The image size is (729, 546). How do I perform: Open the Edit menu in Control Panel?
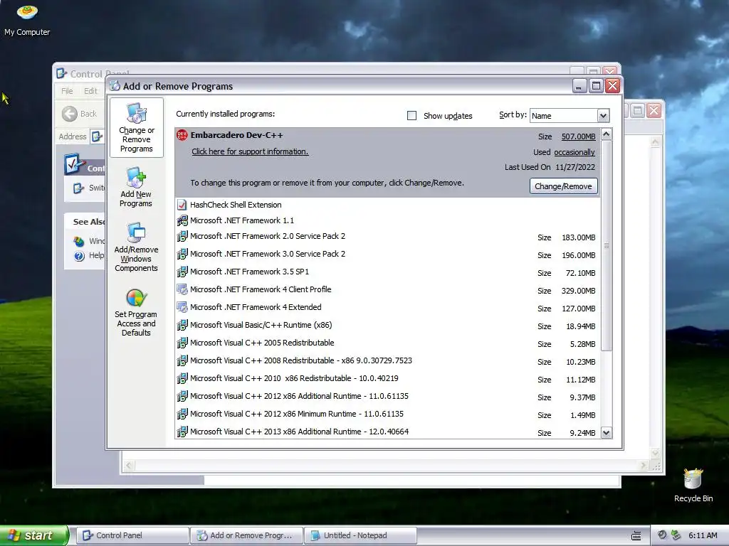pos(90,91)
